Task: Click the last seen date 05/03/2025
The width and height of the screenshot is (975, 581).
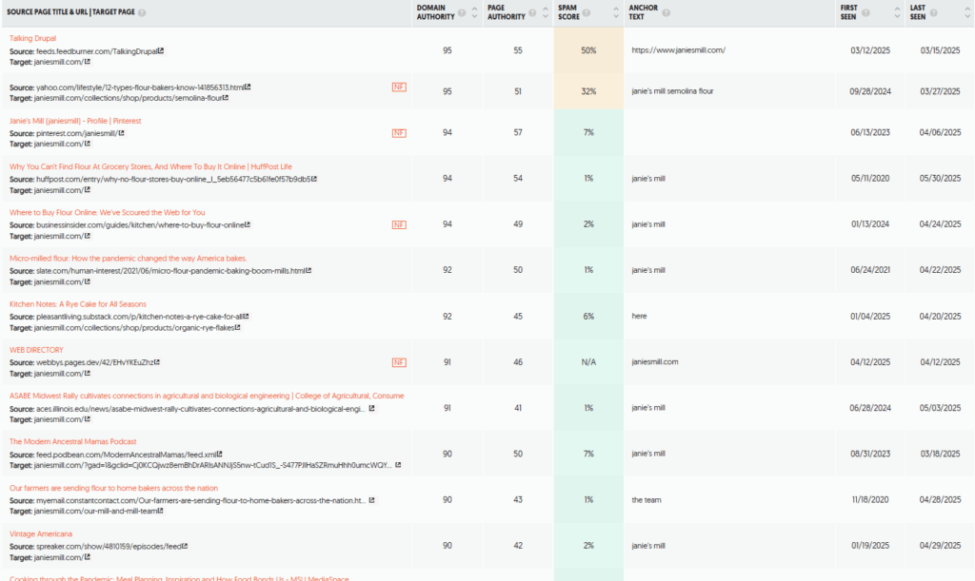Action: tap(940, 408)
